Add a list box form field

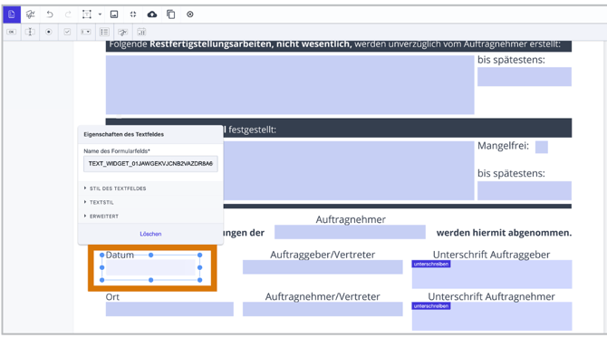104,32
